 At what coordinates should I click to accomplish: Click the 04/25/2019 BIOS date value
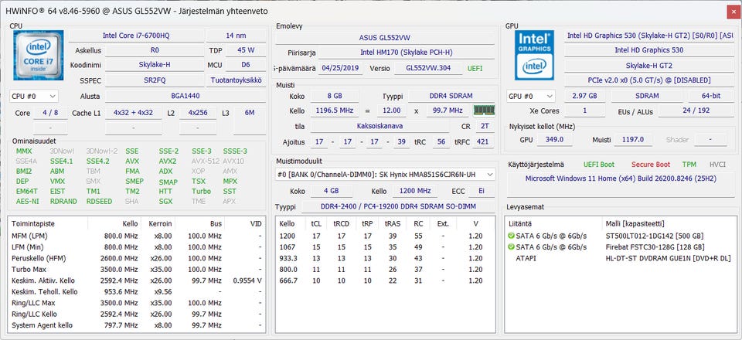pos(341,68)
